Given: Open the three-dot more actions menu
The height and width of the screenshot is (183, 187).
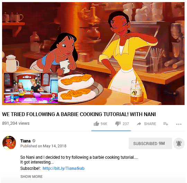Looking at the screenshot, I should click(x=179, y=124).
